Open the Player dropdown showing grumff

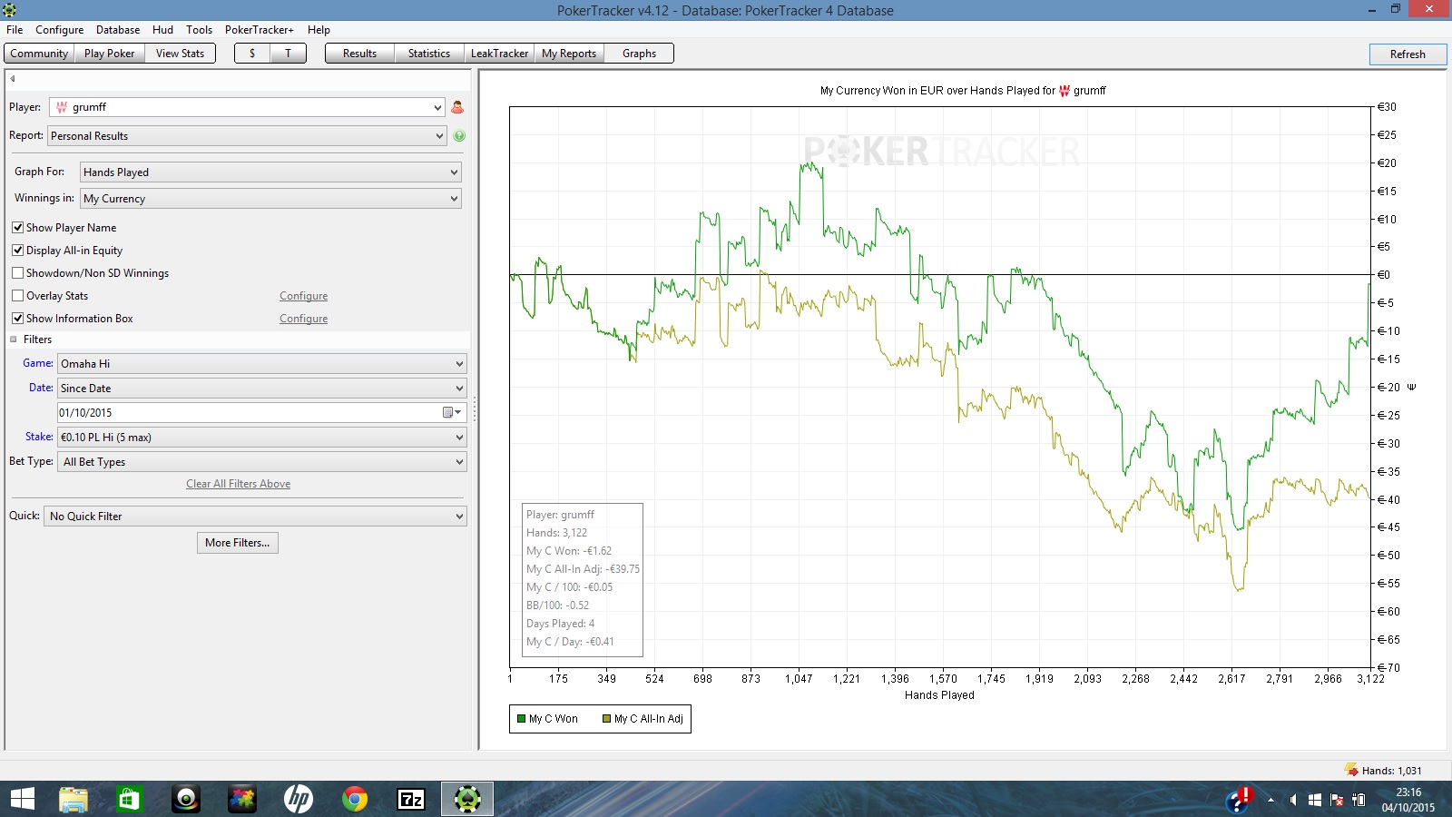[247, 107]
